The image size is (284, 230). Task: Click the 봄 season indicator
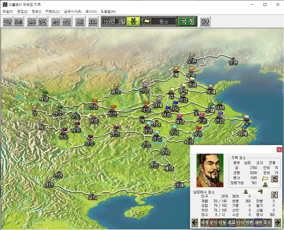point(133,21)
